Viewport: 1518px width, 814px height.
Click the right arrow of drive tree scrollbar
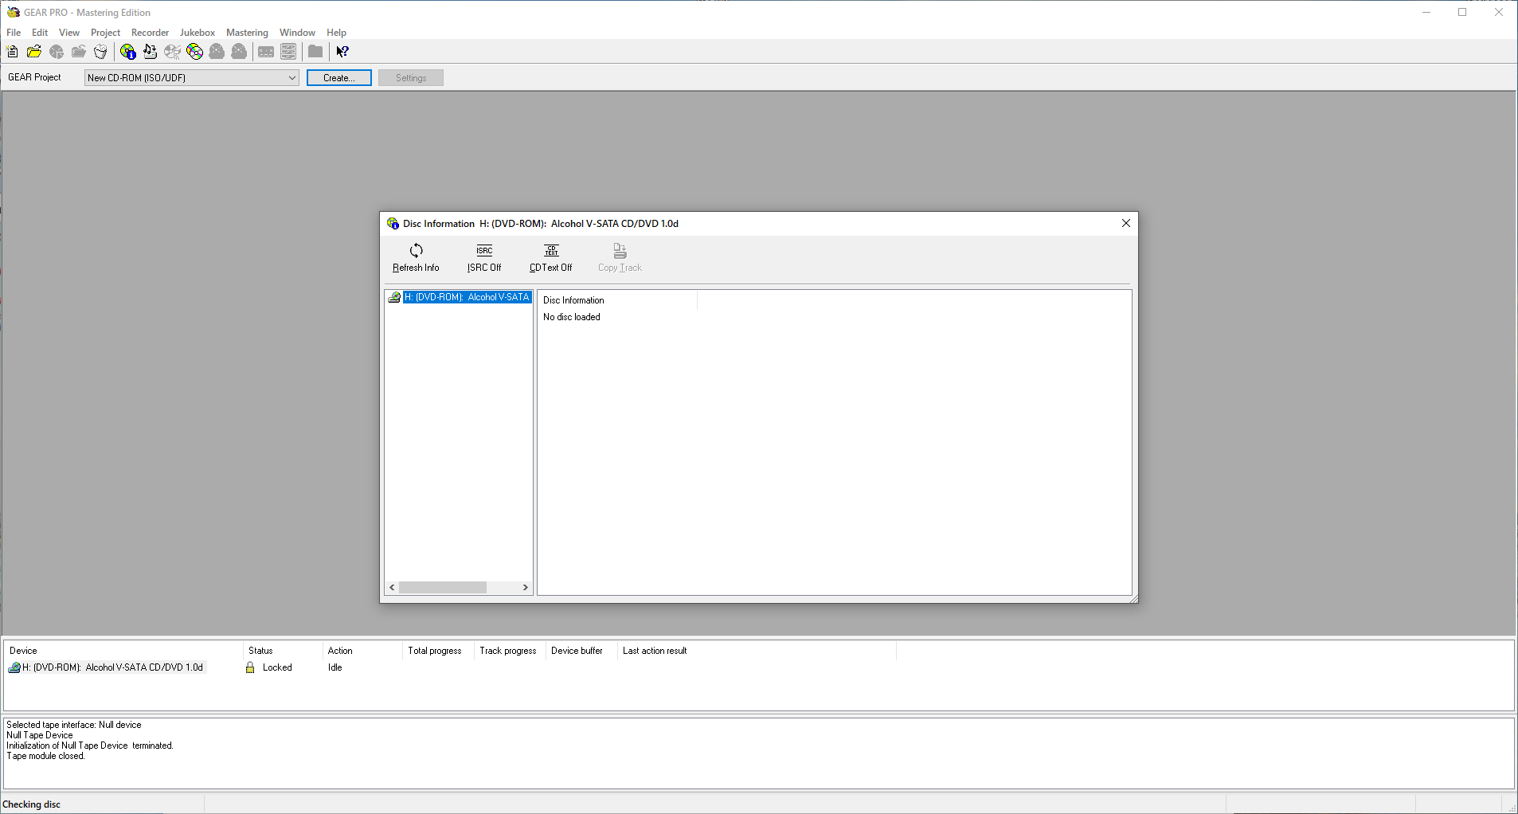[525, 588]
